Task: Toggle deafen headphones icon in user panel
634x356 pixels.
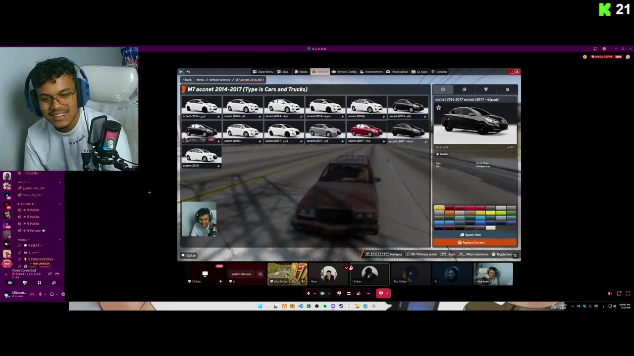Action: 52,294
